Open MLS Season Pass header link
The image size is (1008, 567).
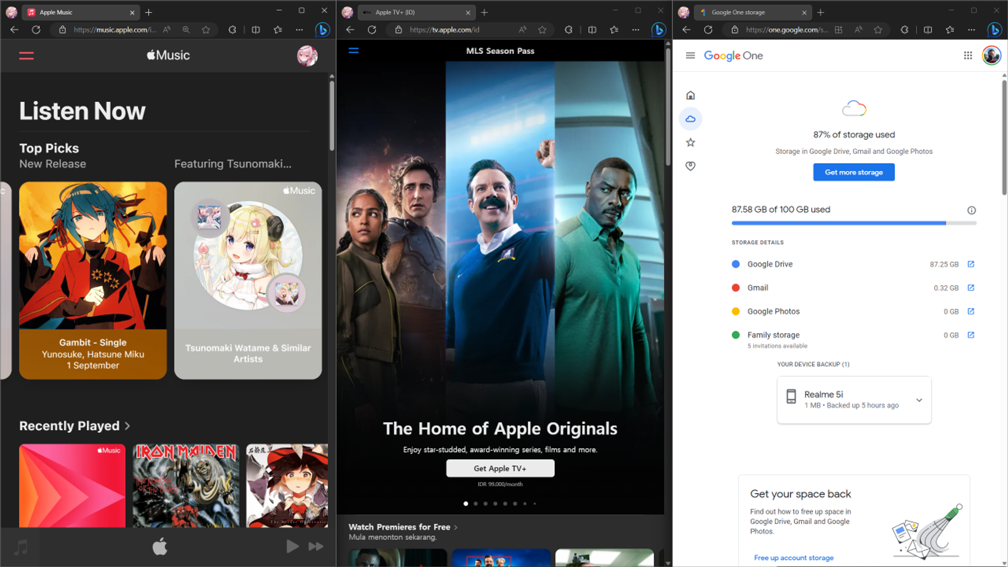500,51
